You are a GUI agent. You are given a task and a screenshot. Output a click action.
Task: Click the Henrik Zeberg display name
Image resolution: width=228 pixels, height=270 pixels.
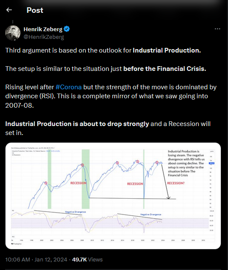click(43, 29)
